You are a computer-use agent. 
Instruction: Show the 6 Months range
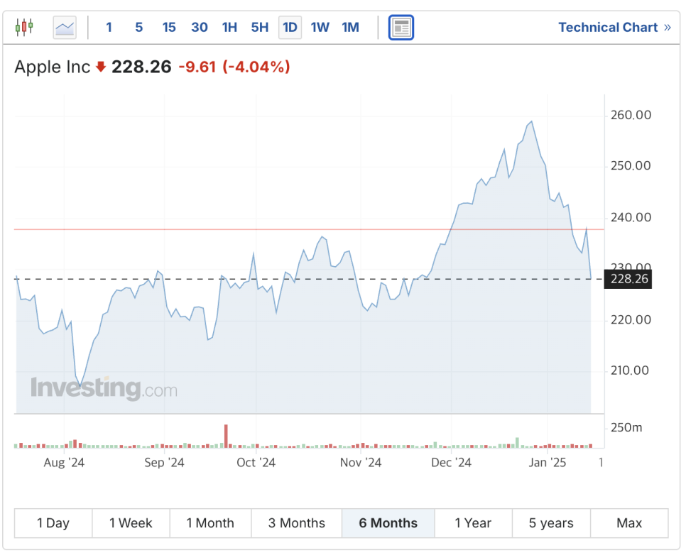coord(388,523)
